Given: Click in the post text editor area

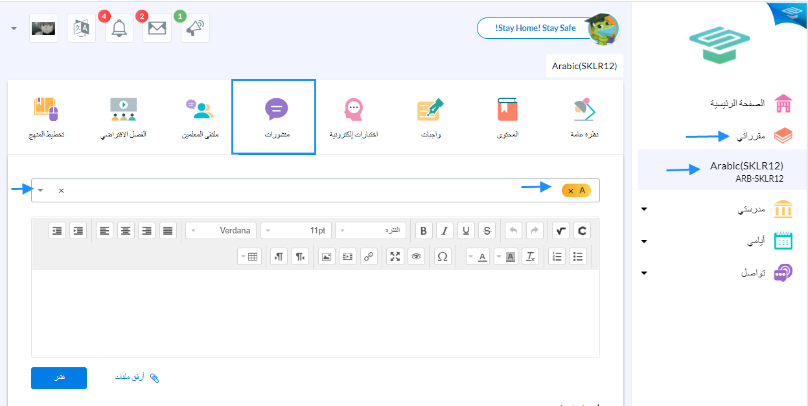Looking at the screenshot, I should tap(316, 313).
